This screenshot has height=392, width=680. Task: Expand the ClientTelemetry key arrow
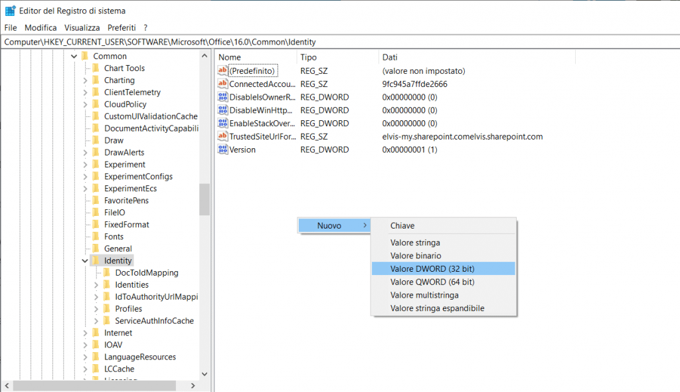point(85,92)
